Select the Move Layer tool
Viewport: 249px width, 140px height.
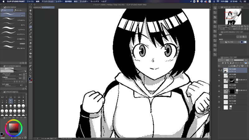pos(30,17)
